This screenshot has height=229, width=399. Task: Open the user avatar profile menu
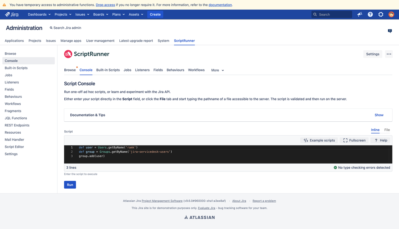click(x=391, y=14)
